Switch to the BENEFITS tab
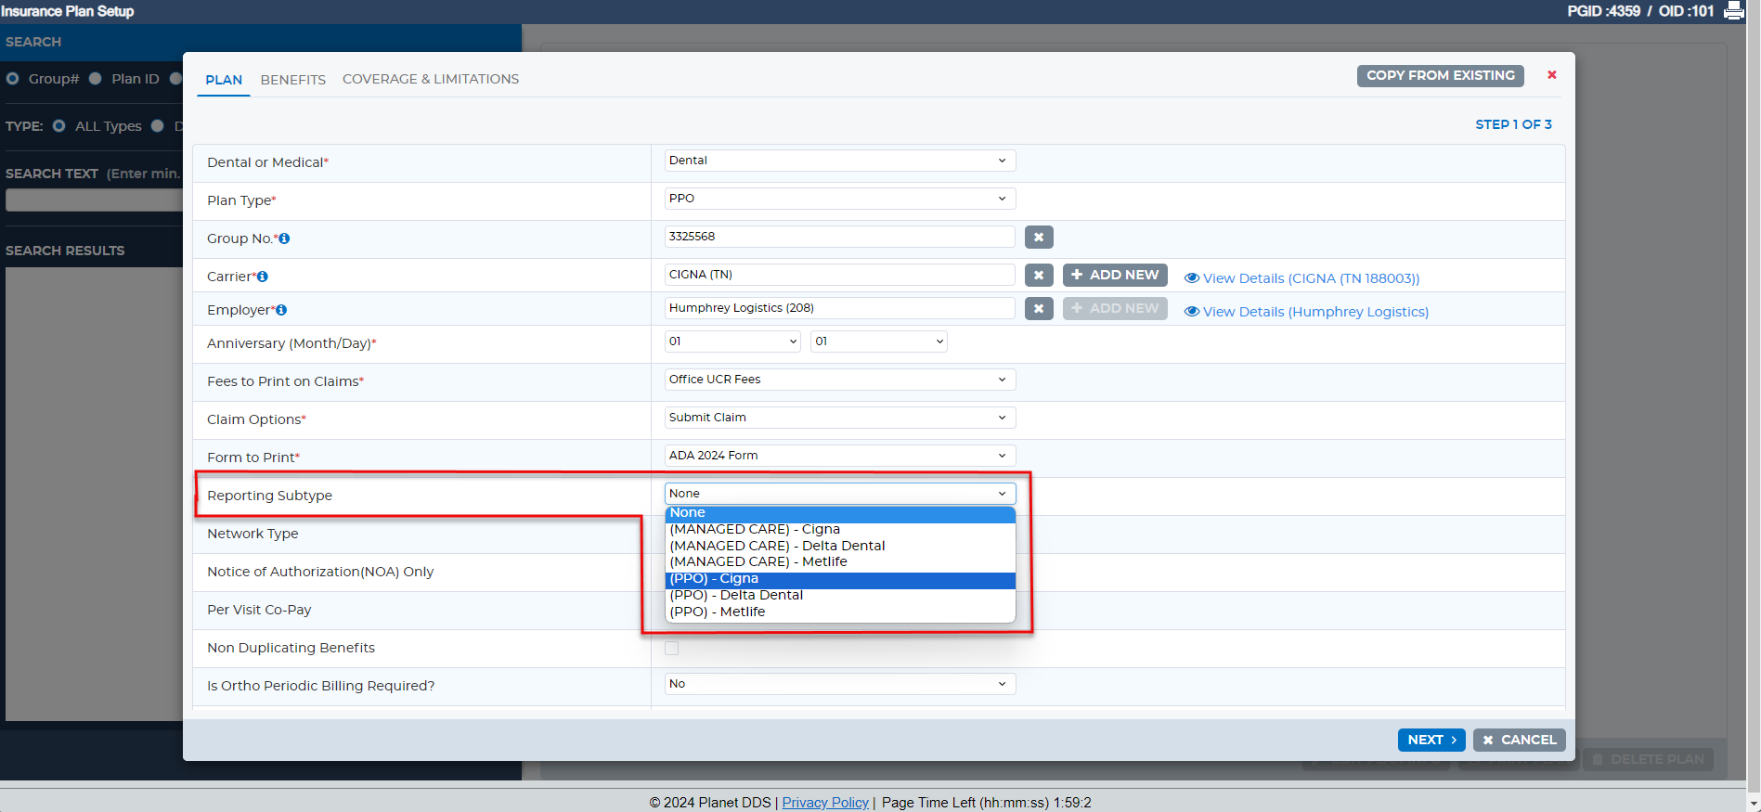Image resolution: width=1761 pixels, height=812 pixels. pos(293,80)
